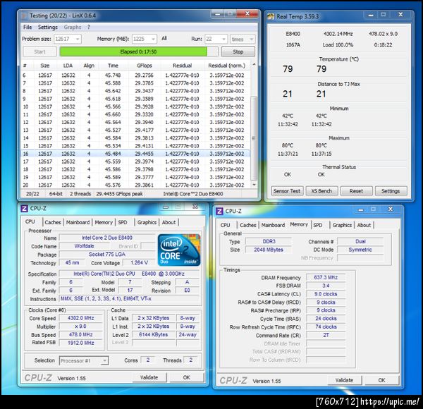
Task: Click the GFlops column header
Action: pos(145,66)
